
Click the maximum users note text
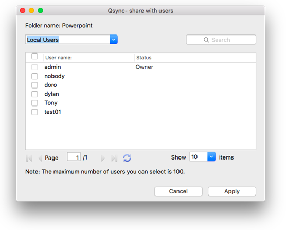[105, 172]
